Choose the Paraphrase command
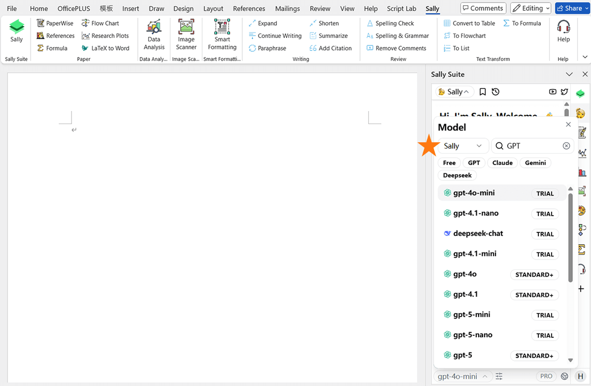The image size is (591, 386). pos(267,48)
